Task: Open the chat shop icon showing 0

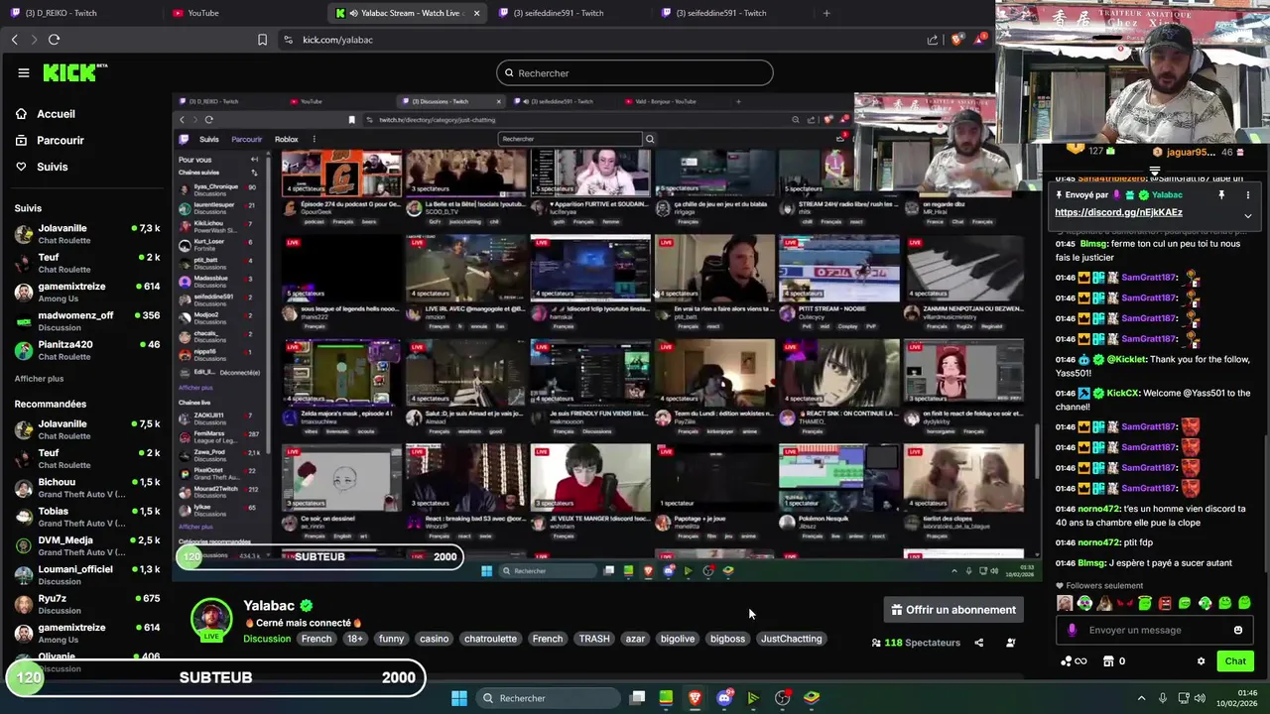Action: click(x=1112, y=661)
